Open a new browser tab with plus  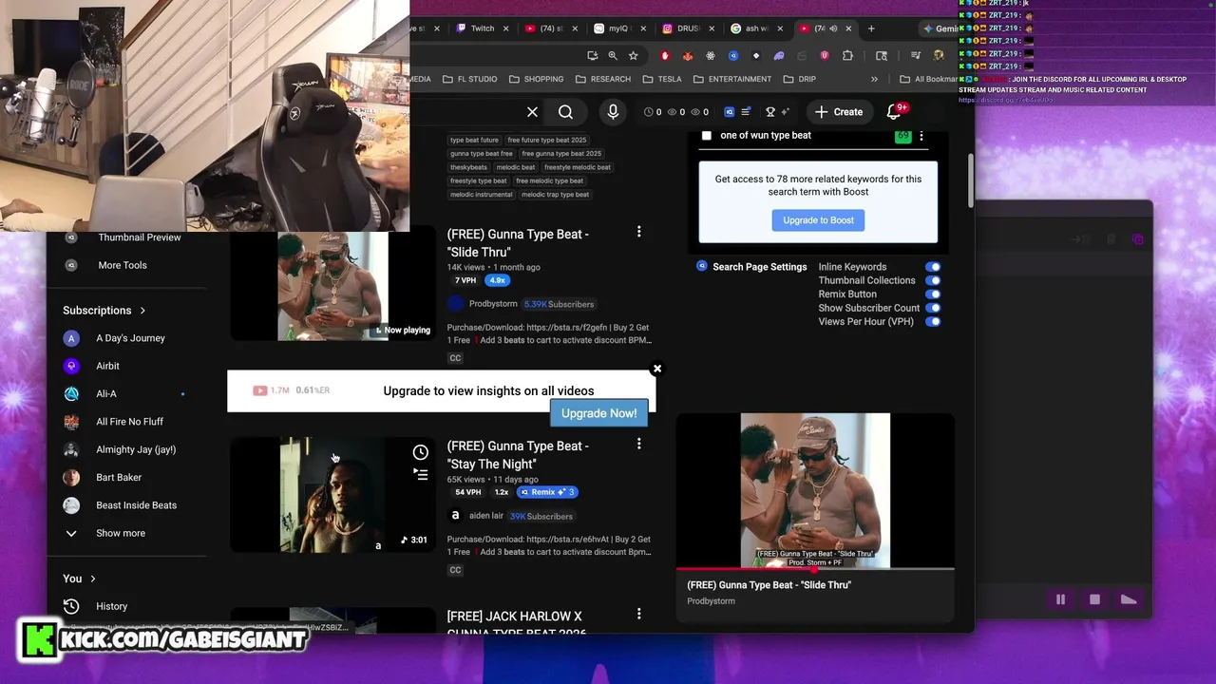click(x=871, y=28)
